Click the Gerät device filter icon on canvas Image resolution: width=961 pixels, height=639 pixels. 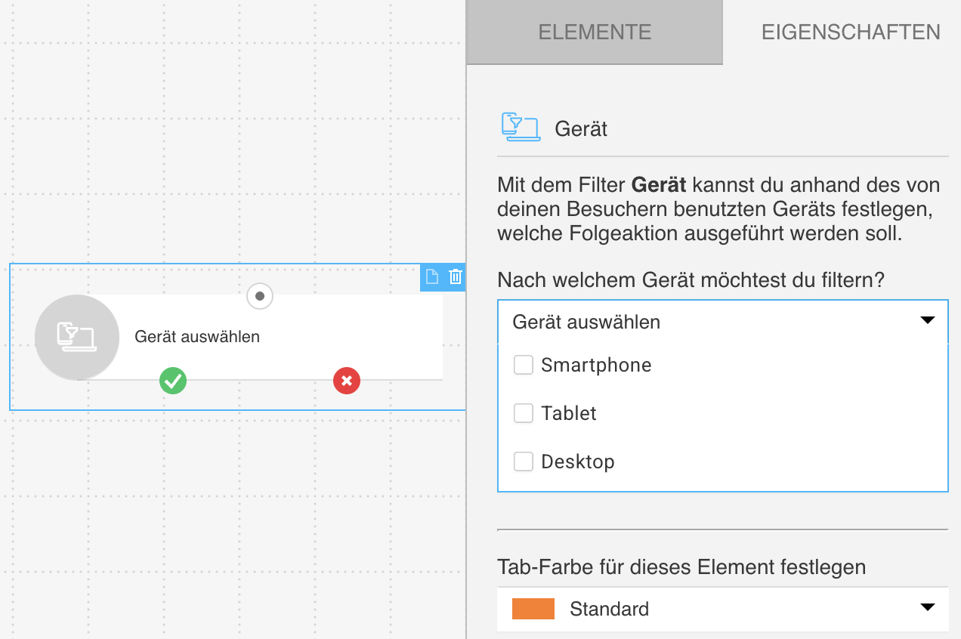click(77, 337)
